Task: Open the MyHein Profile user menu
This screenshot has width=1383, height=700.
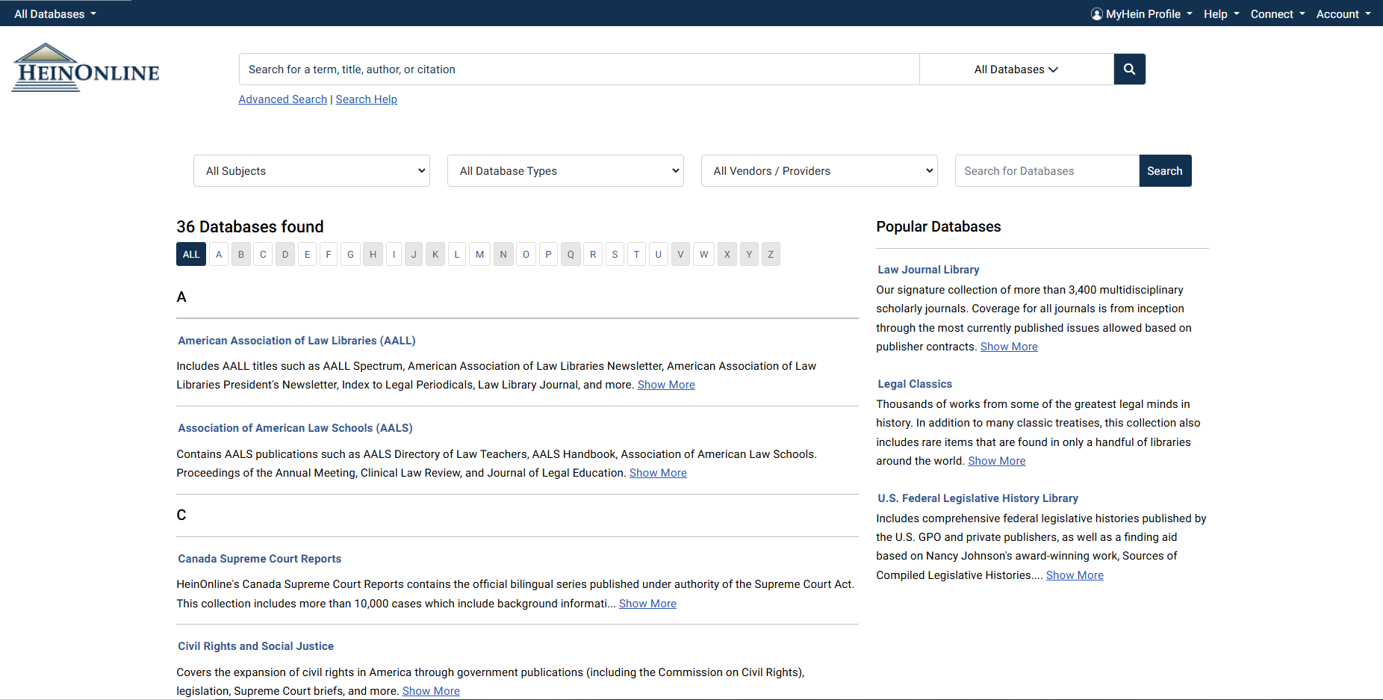Action: [x=1141, y=14]
